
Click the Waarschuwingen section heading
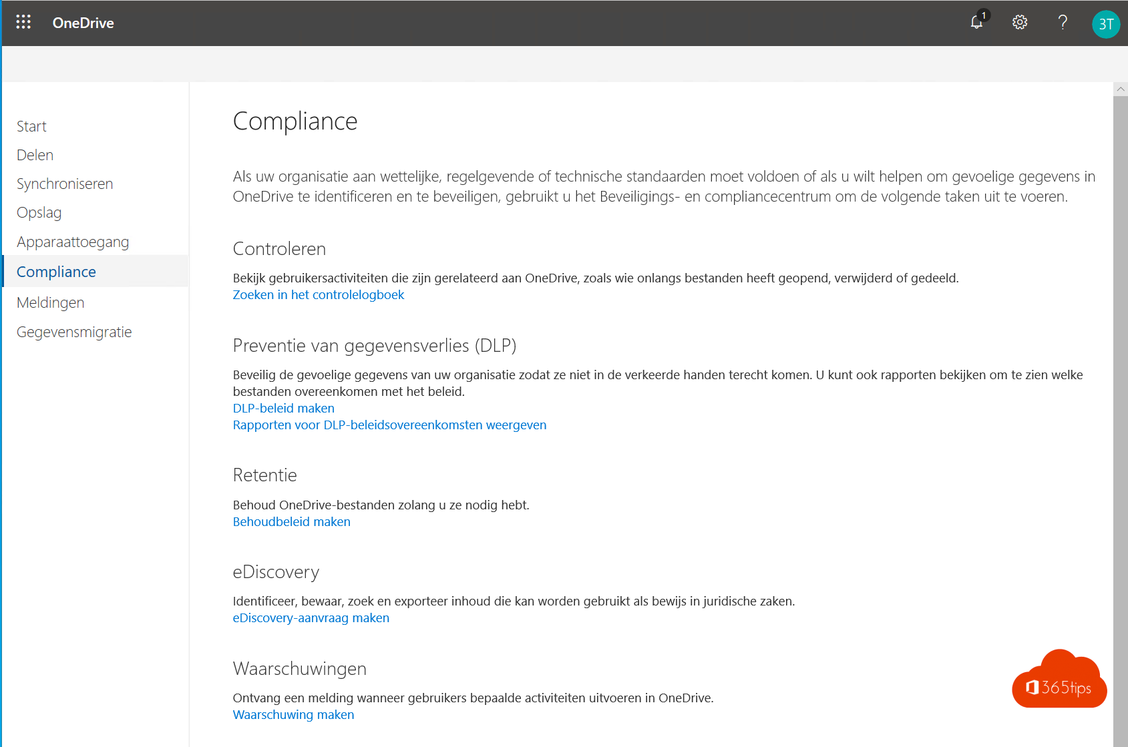point(300,669)
